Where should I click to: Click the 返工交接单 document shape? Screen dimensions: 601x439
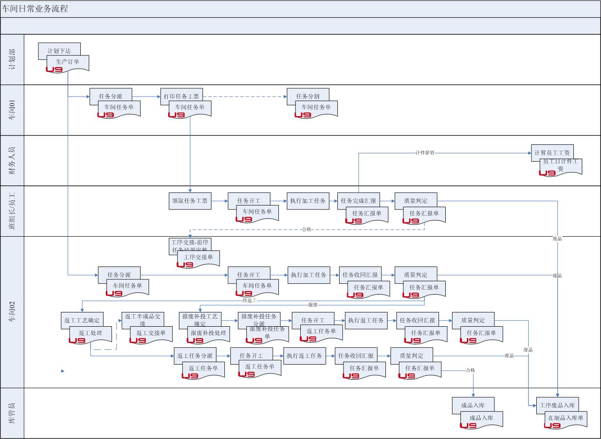[151, 335]
